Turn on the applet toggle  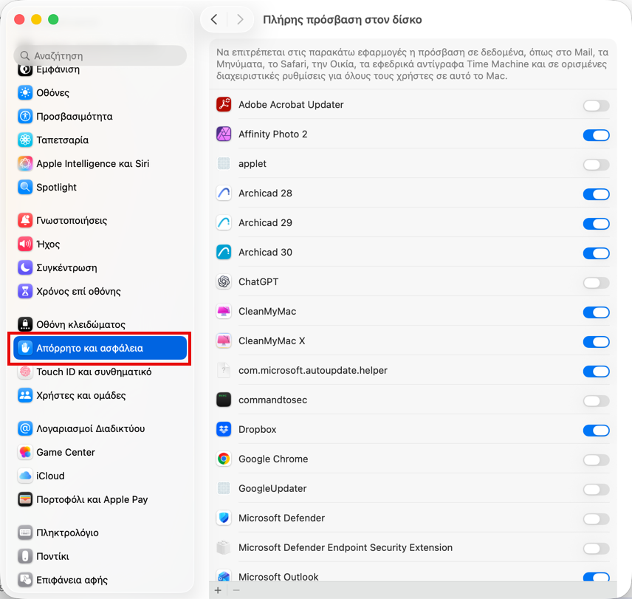point(596,165)
